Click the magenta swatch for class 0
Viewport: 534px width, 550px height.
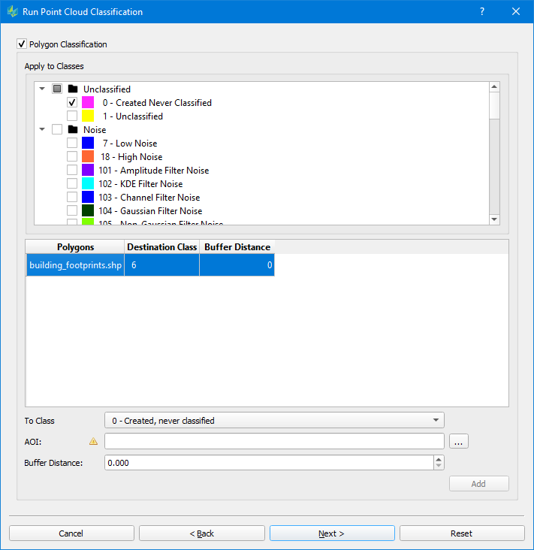pos(88,103)
